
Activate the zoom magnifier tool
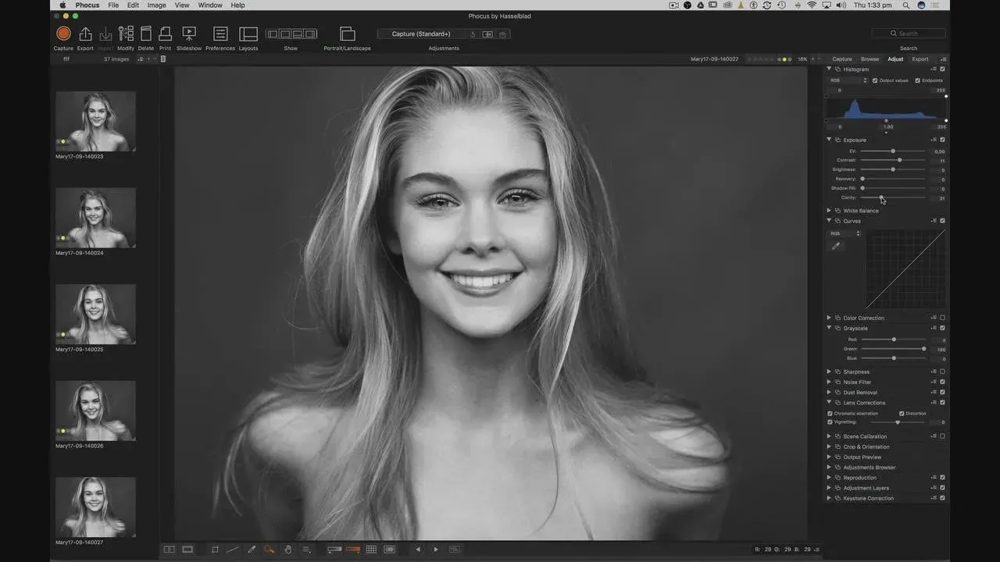point(270,550)
